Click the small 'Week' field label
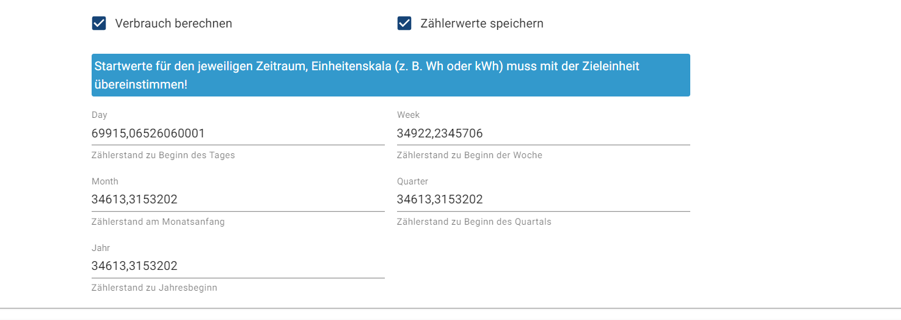 409,115
